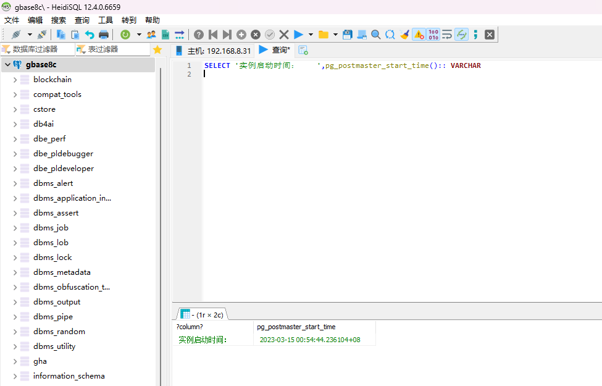This screenshot has height=386, width=602.
Task: Open the 搜索 menu
Action: (59, 20)
